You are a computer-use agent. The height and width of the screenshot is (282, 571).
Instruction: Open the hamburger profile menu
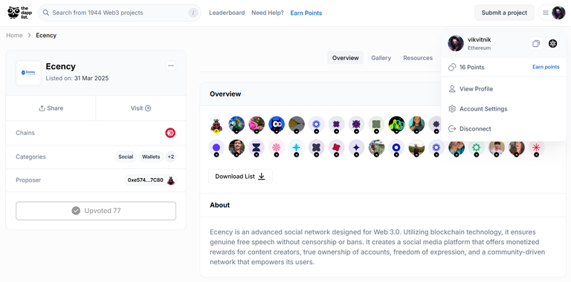pyautogui.click(x=552, y=13)
